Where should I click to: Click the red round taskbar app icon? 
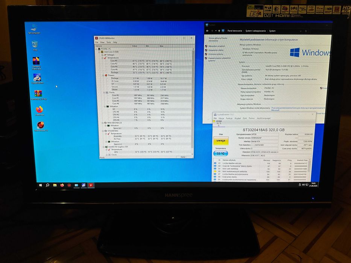(x=69, y=185)
